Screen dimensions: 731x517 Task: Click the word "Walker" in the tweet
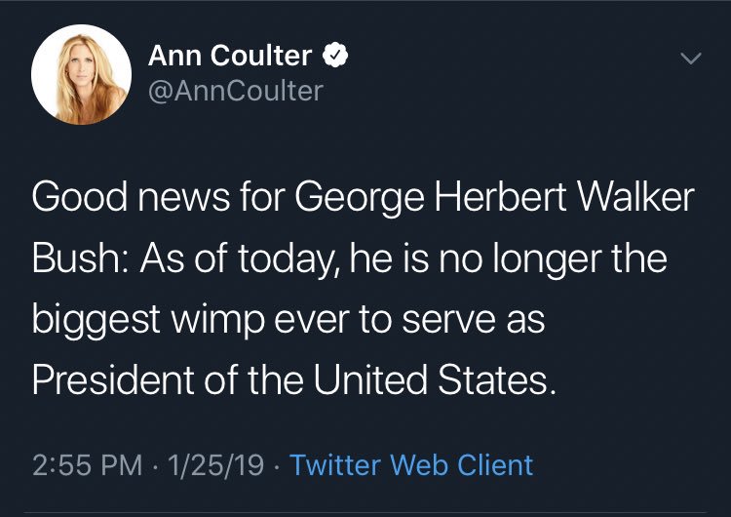point(635,196)
